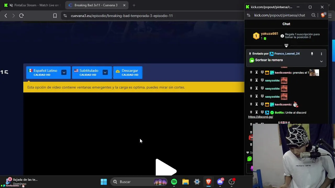Click the yellow 'ventanas emergentes' notice text

pos(106,87)
